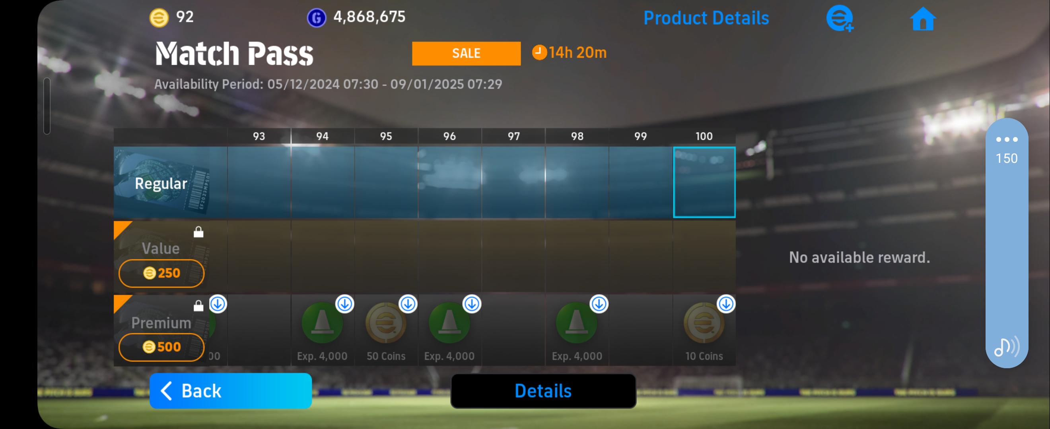Viewport: 1050px width, 429px height.
Task: Select level 96 Exp. 4,000 premium reward
Action: [449, 330]
